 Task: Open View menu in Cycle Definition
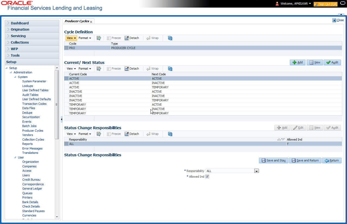point(71,38)
